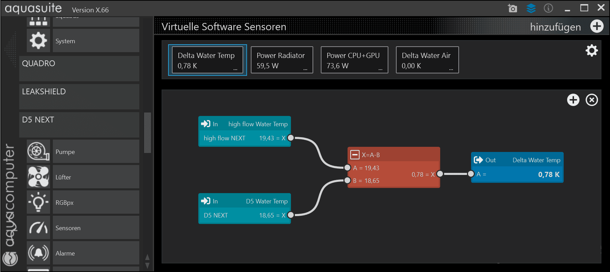
Task: Click the Pumpe pump icon
Action: (38, 151)
